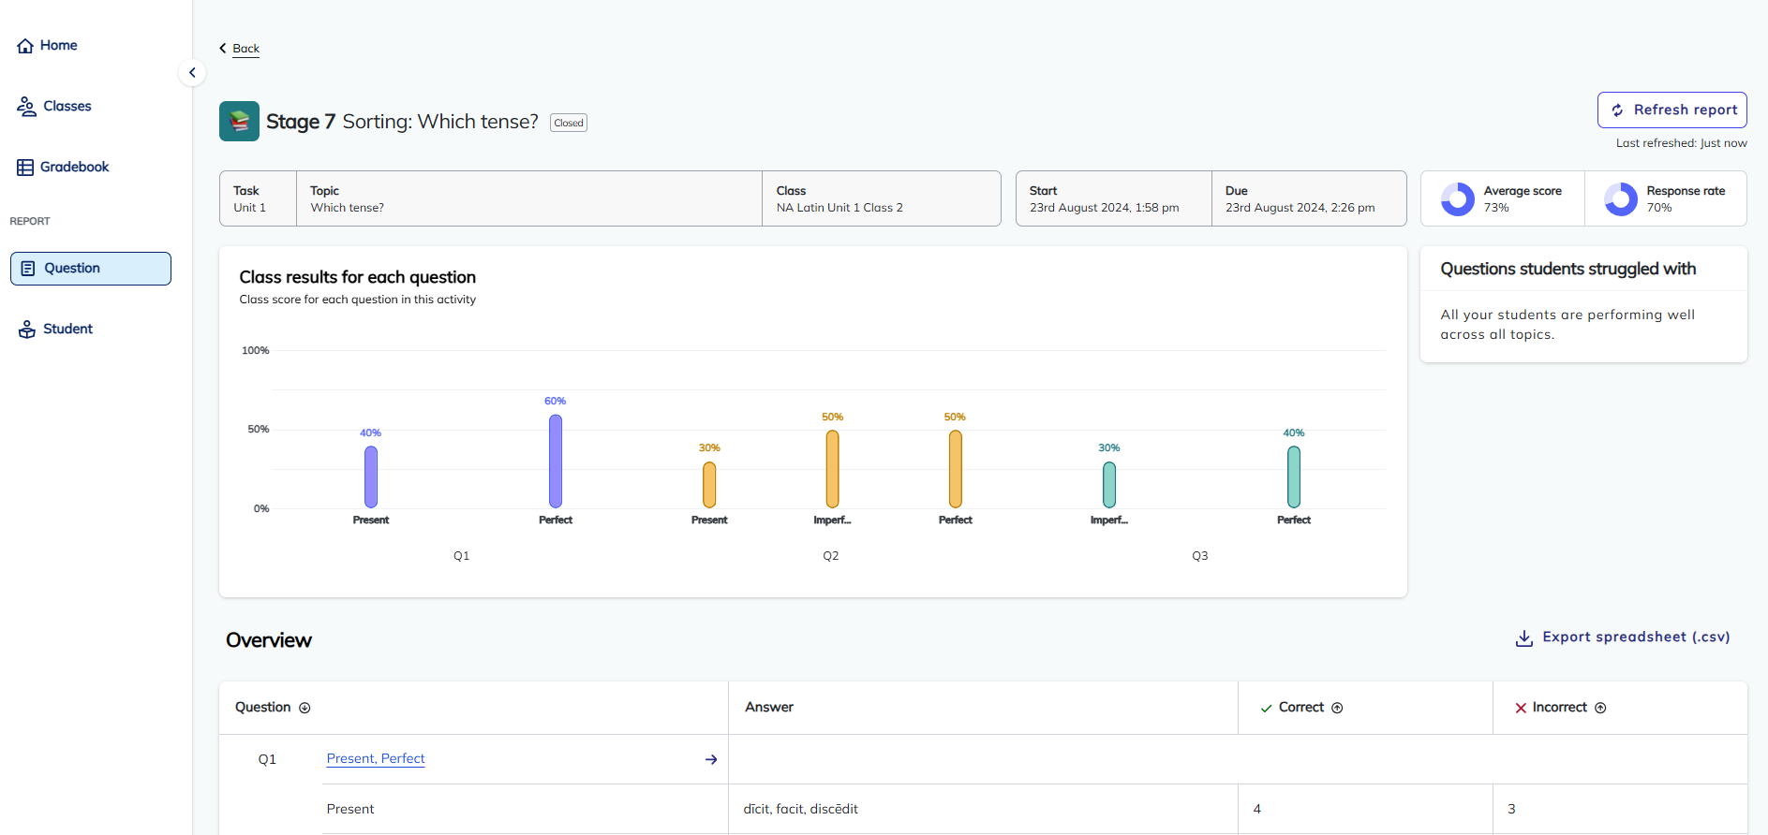Click the Response rate donut chart
The width and height of the screenshot is (1768, 835).
pyautogui.click(x=1621, y=198)
